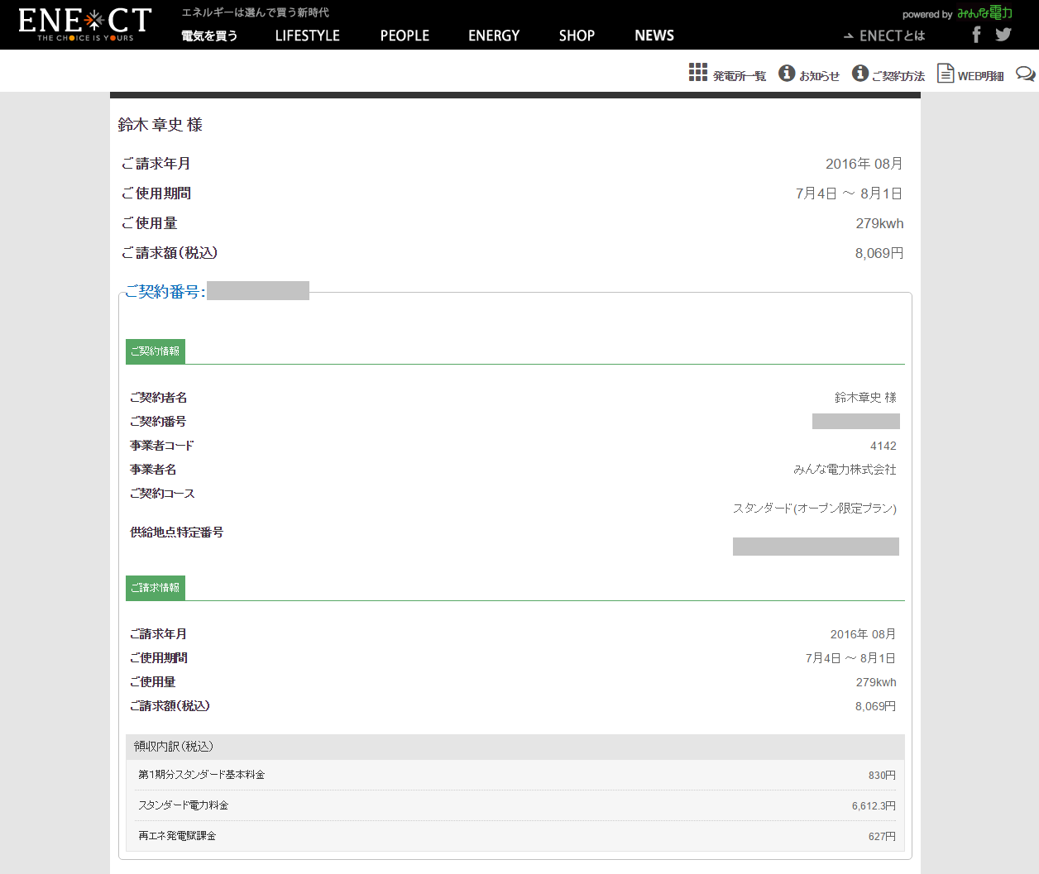Open the SHOP menu item
1039x874 pixels.
[x=577, y=36]
